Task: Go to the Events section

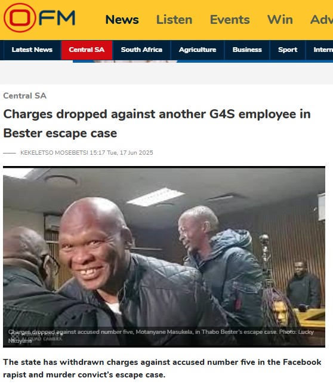Action: (x=230, y=20)
